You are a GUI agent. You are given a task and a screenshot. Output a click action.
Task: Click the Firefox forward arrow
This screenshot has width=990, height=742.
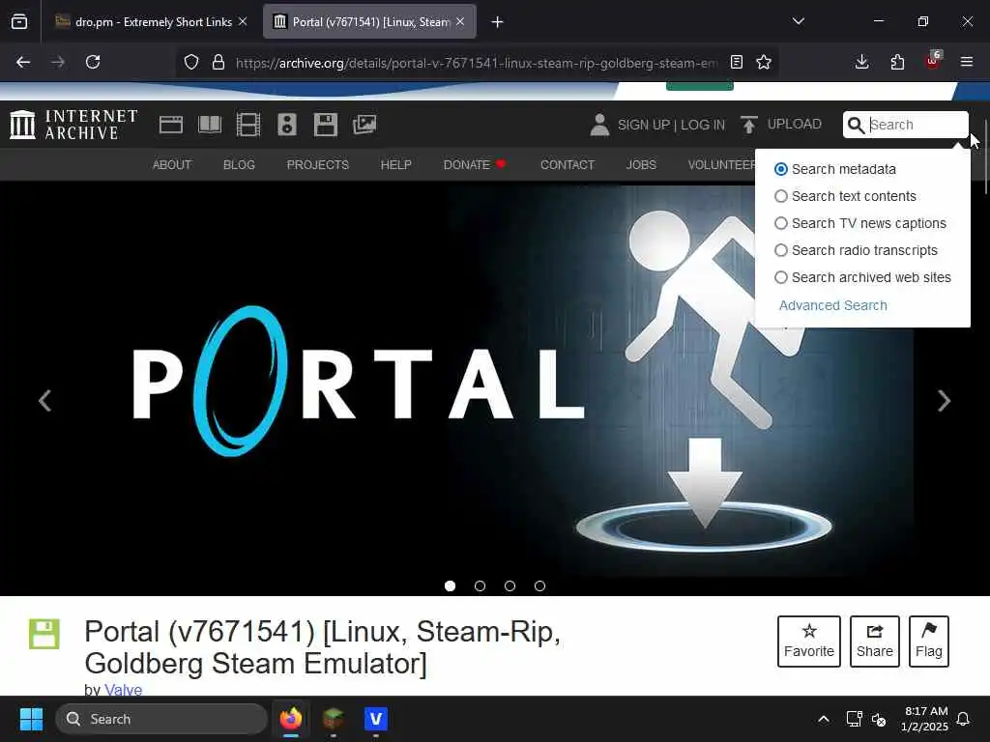click(58, 62)
